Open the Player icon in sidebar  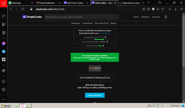[x=4, y=71]
